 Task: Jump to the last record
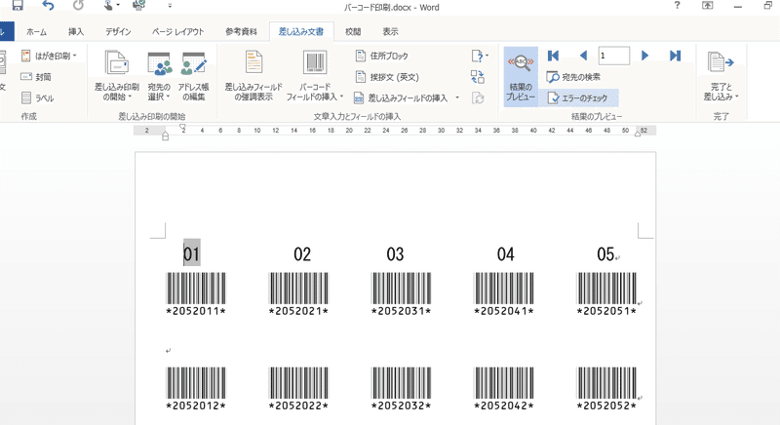[x=675, y=56]
